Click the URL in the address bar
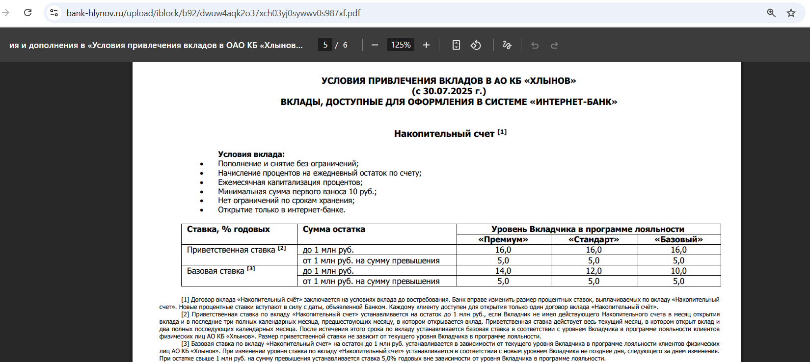The height and width of the screenshot is (362, 810). pyautogui.click(x=214, y=13)
